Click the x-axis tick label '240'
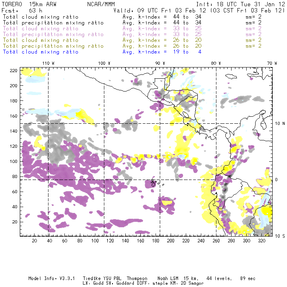Image resolution: width=287 pixels, height=287 pixels. pos(201,241)
